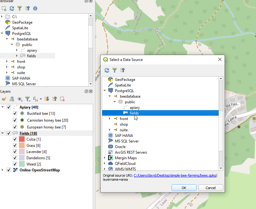Click Add Group icon in Layers toolbar
256x209 pixels.
(12, 99)
